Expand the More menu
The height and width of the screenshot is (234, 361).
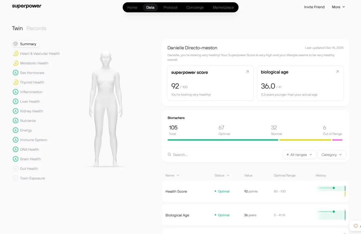(x=338, y=7)
